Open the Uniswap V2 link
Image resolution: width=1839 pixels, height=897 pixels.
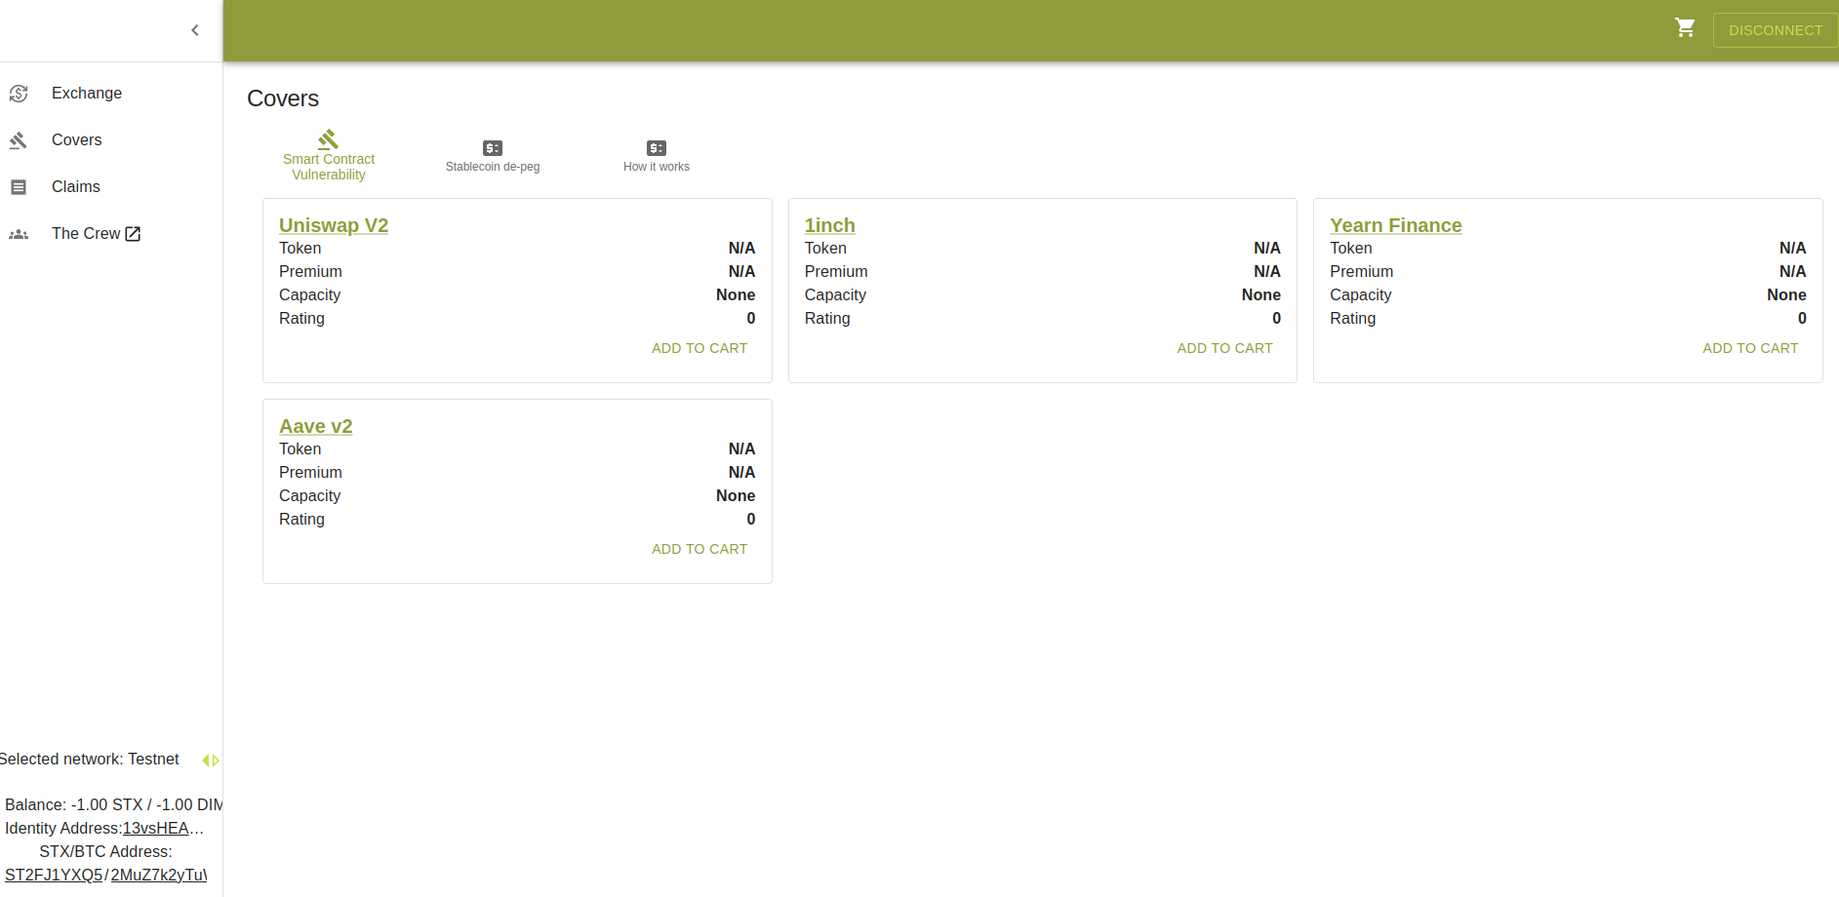pyautogui.click(x=334, y=225)
